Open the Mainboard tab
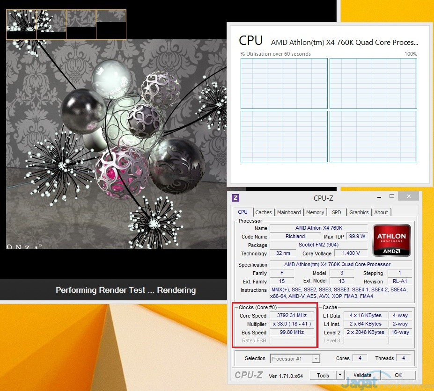Viewport: 434px width, 391px height. coord(289,212)
